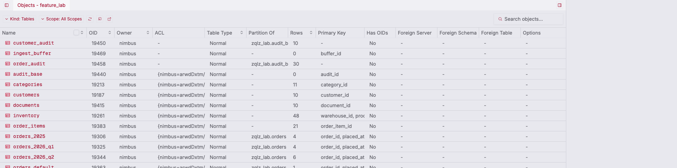This screenshot has height=168, width=677.
Task: Click the Foreign Schema column header
Action: click(x=458, y=33)
